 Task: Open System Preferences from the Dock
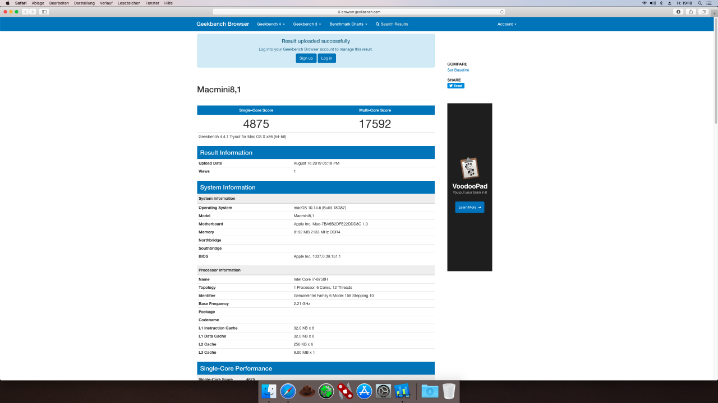coord(383,391)
